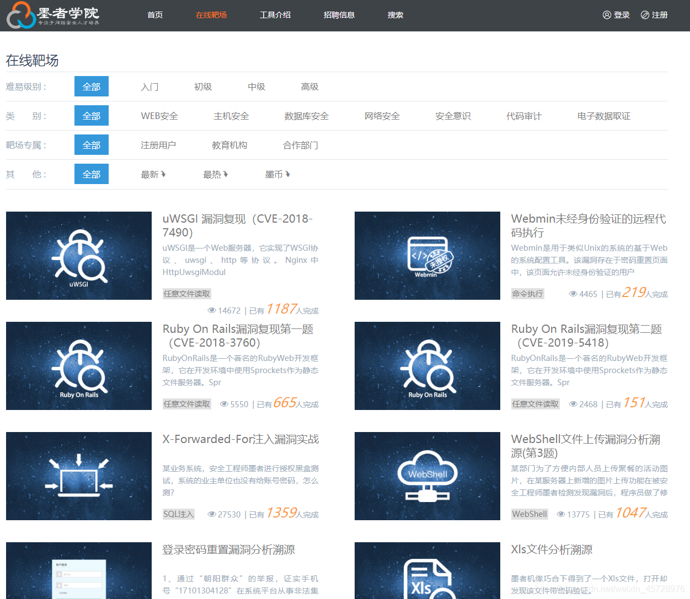Screen dimensions: 690x599
Task: Click the 注册 pencil icon
Action: pyautogui.click(x=645, y=15)
